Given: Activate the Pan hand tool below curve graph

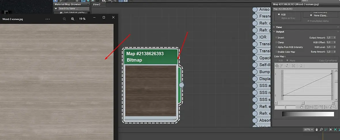Looking at the screenshot, I should coord(302,107).
